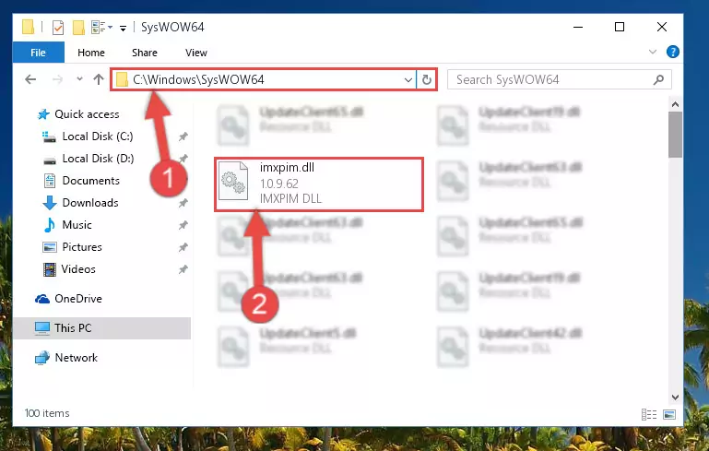Click the Videos film icon in sidebar
This screenshot has width=709, height=451.
(x=49, y=269)
